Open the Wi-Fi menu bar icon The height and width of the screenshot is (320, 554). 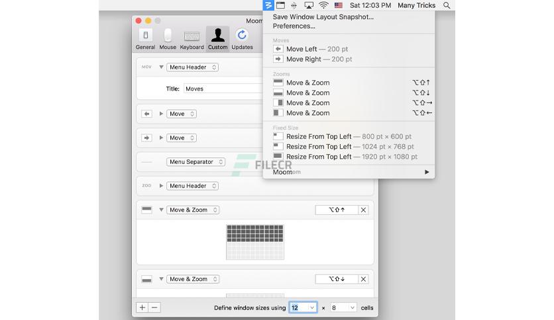pos(323,5)
